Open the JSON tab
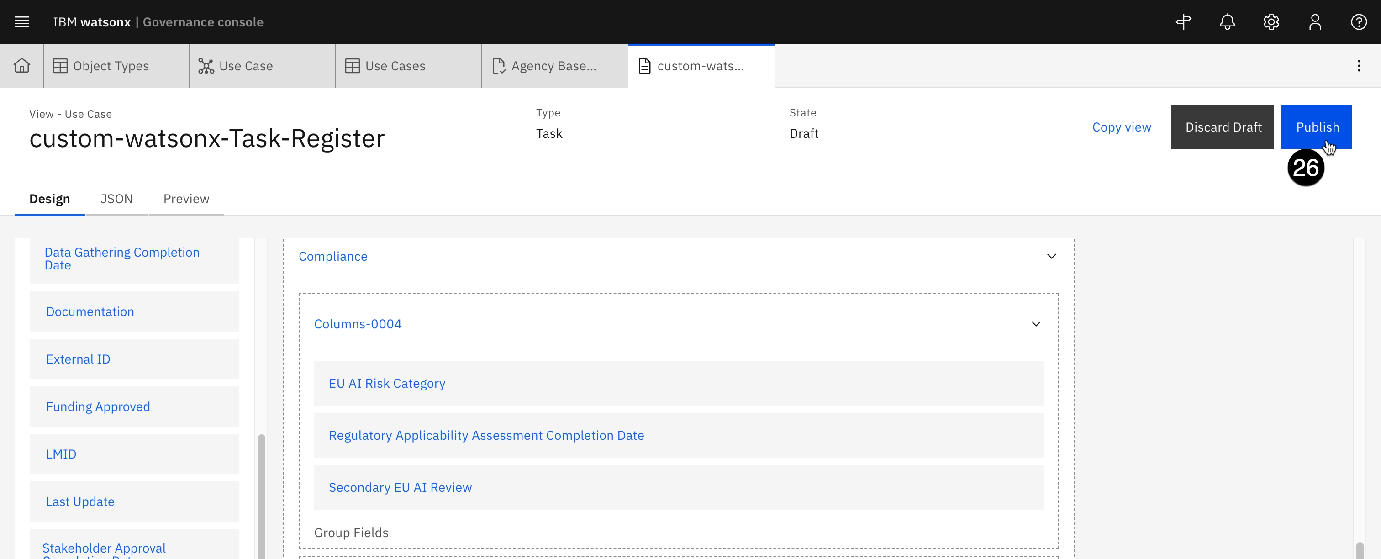This screenshot has width=1381, height=559. coord(116,199)
